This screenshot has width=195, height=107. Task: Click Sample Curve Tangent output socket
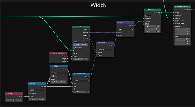[x=90, y=35]
